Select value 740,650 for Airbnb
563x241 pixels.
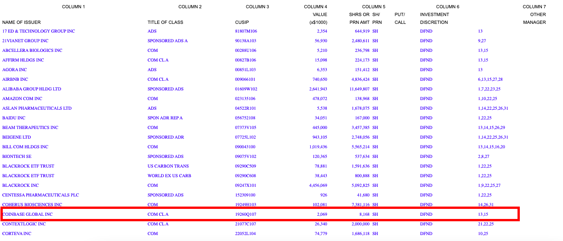(320, 79)
